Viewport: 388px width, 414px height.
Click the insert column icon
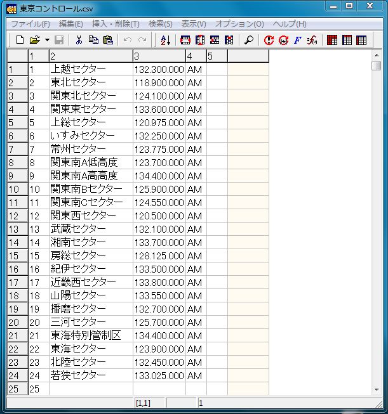tap(200, 40)
